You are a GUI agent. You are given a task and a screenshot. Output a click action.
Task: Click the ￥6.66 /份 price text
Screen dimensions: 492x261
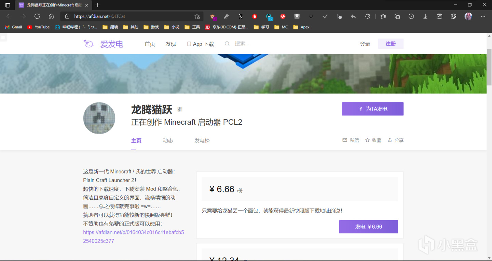pyautogui.click(x=226, y=189)
